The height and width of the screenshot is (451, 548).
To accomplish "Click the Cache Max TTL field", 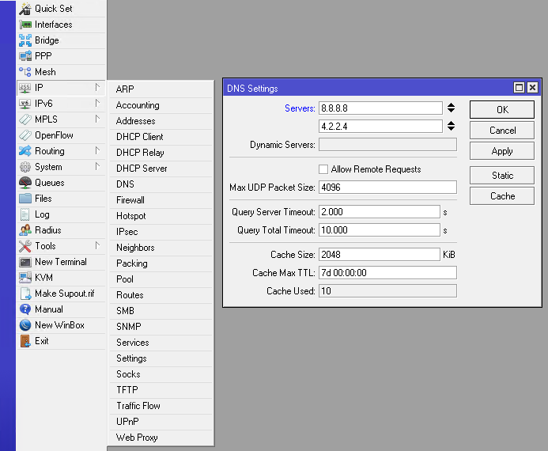I will click(x=387, y=273).
